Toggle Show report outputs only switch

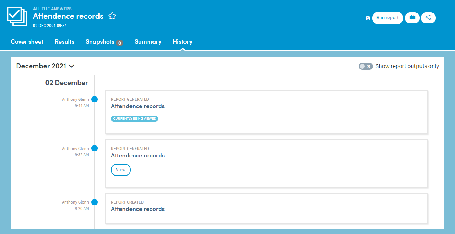[365, 66]
